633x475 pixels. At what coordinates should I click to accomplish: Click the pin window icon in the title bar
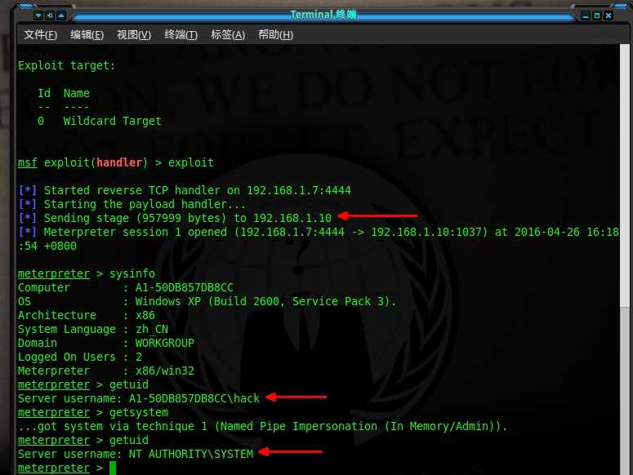pos(50,16)
